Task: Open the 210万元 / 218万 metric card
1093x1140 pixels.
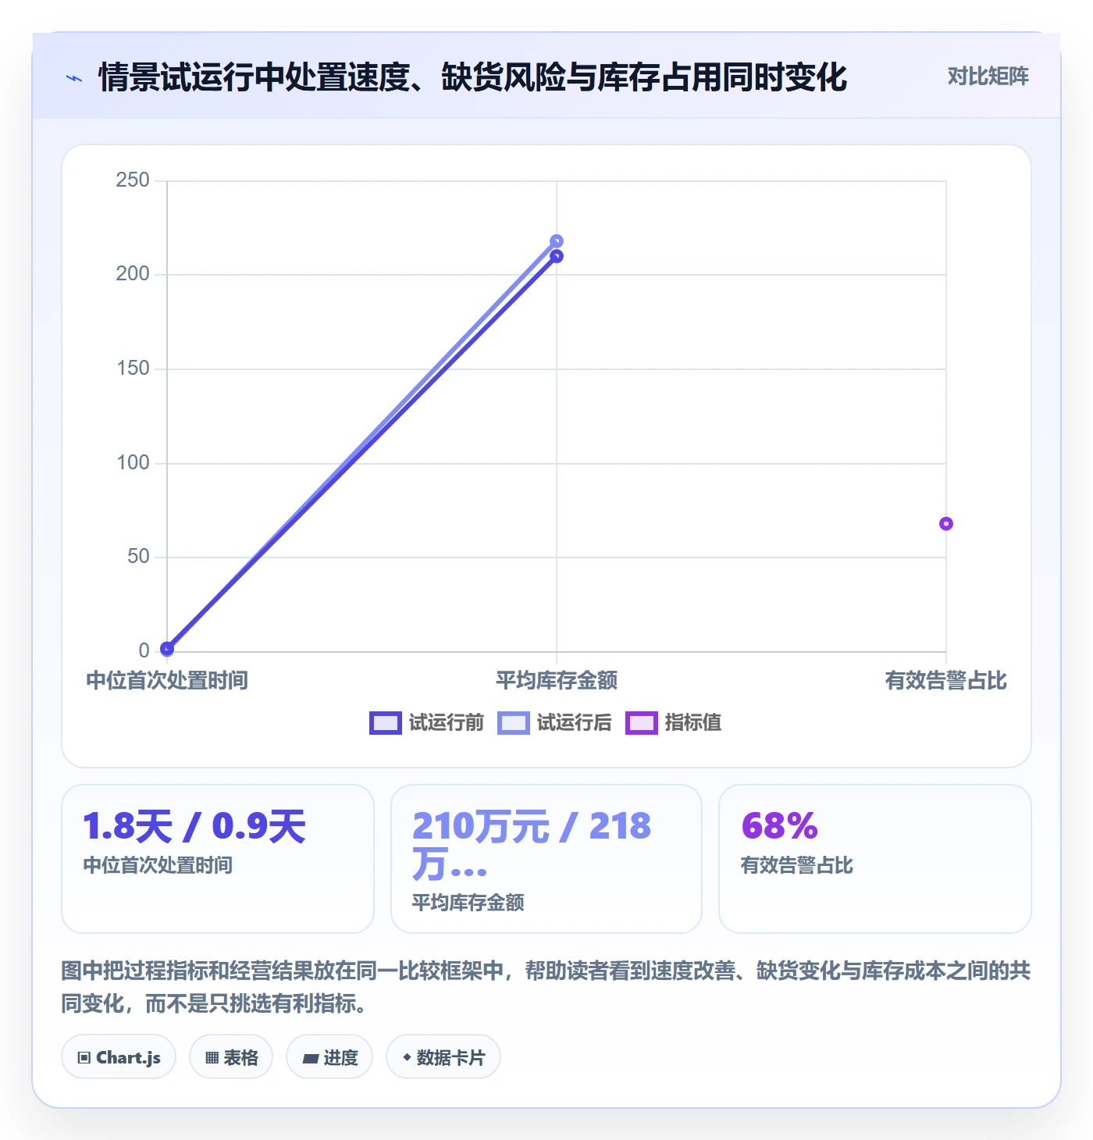Action: click(546, 859)
